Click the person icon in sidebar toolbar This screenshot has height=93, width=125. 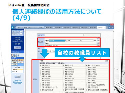click(x=12, y=55)
